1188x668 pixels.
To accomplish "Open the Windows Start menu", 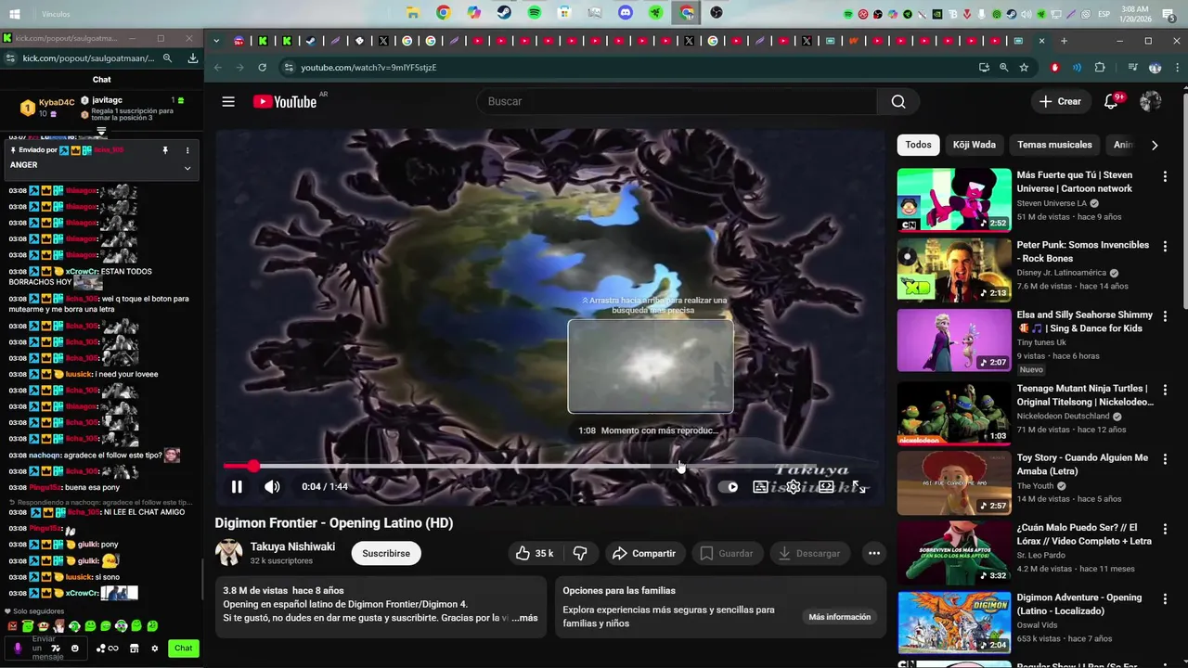I will pos(16,14).
